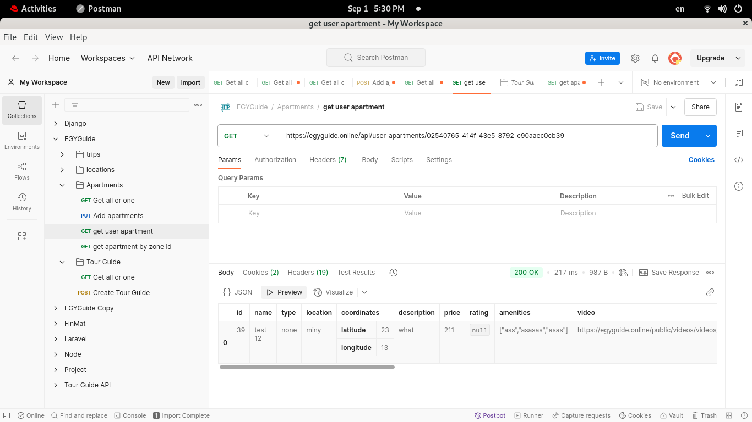Open the Flows sidebar panel
Image resolution: width=752 pixels, height=422 pixels.
click(22, 171)
